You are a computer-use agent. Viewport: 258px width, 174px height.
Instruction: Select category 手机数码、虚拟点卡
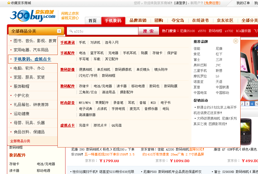pyautogui.click(x=32, y=59)
